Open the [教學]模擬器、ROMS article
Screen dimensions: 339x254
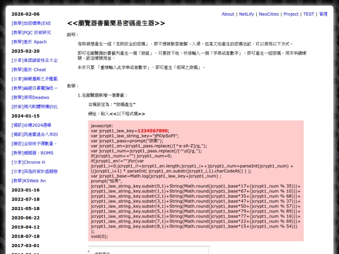[x=33, y=153]
